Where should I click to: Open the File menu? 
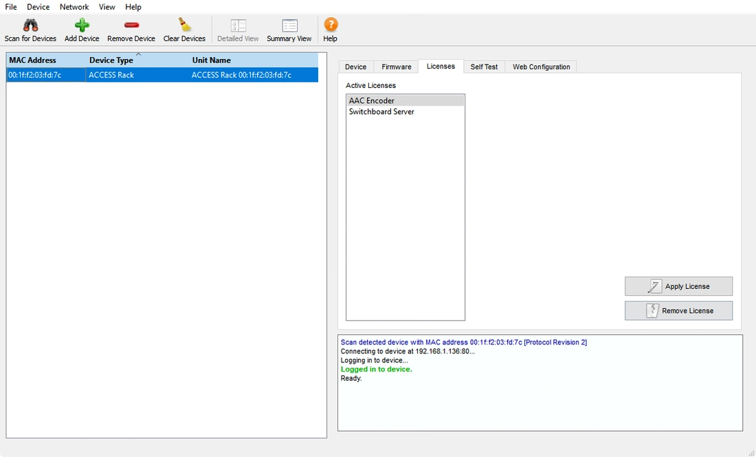[x=10, y=7]
